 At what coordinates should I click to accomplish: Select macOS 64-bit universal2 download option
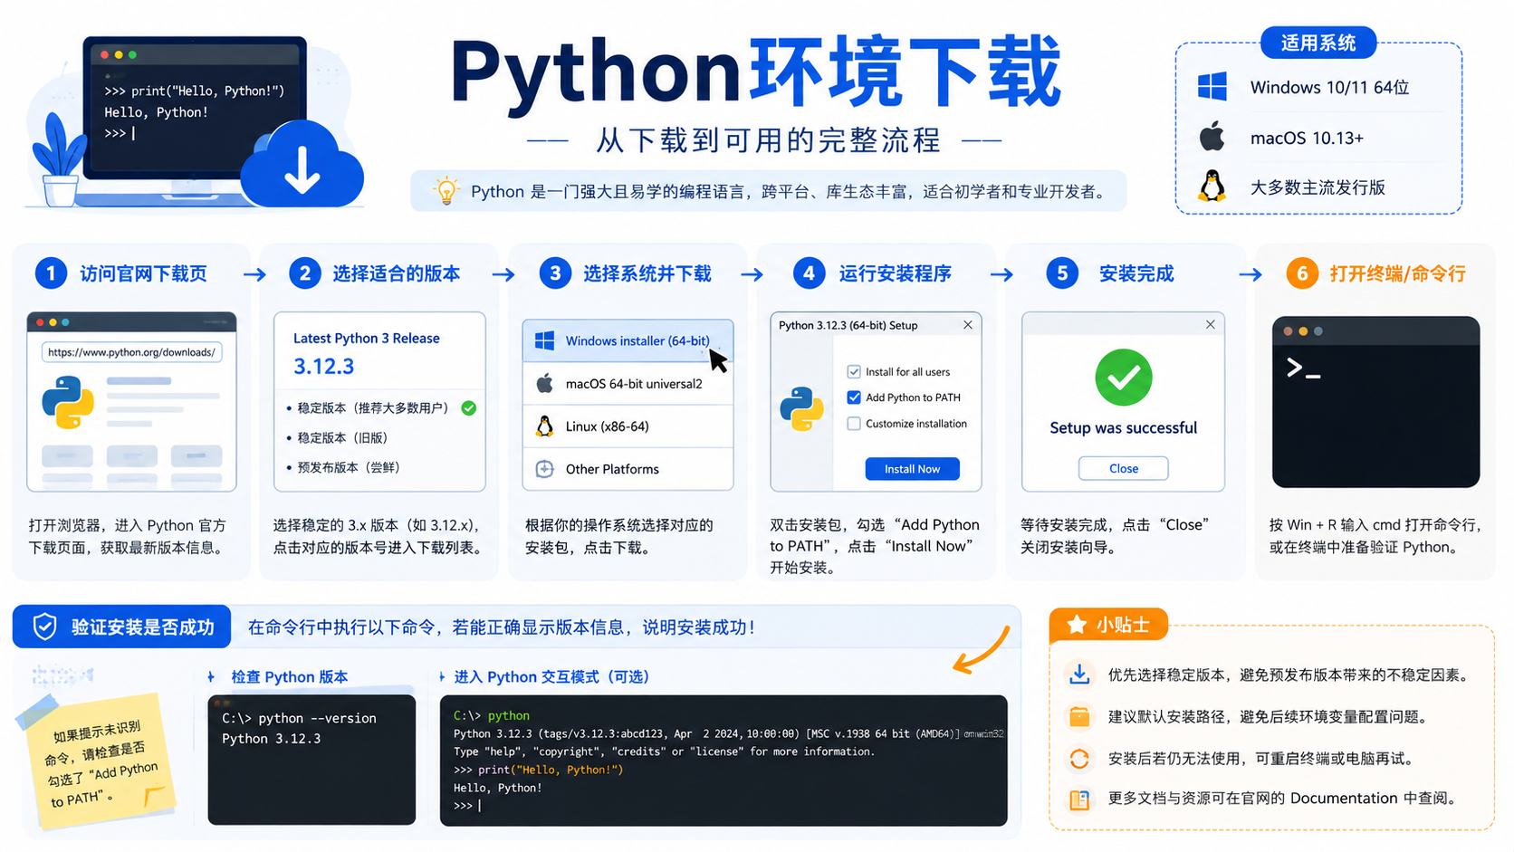(628, 384)
